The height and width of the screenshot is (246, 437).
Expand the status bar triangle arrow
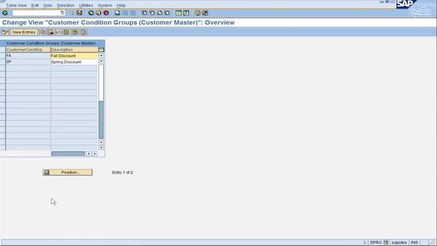tap(365, 243)
